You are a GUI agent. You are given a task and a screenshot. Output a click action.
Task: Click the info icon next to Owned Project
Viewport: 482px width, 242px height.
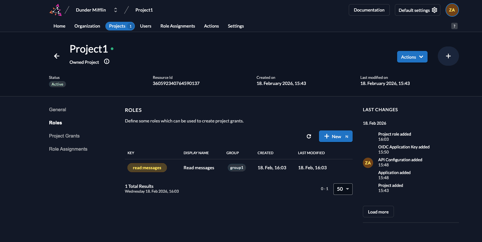pos(107,62)
